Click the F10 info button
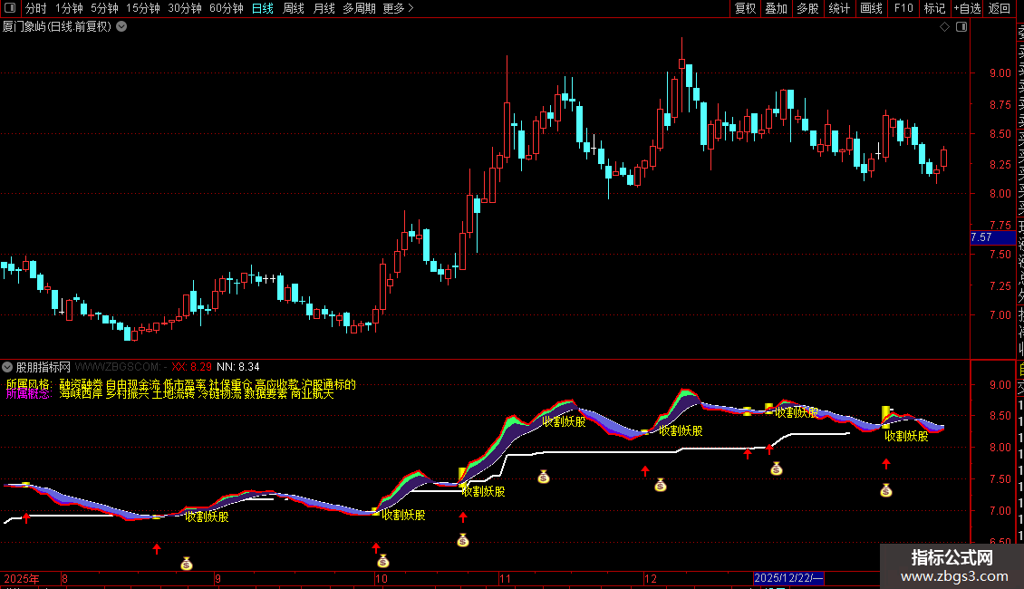This screenshot has width=1024, height=589. [x=903, y=8]
